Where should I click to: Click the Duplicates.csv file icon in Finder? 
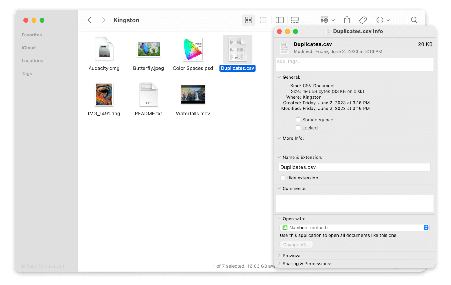[238, 49]
